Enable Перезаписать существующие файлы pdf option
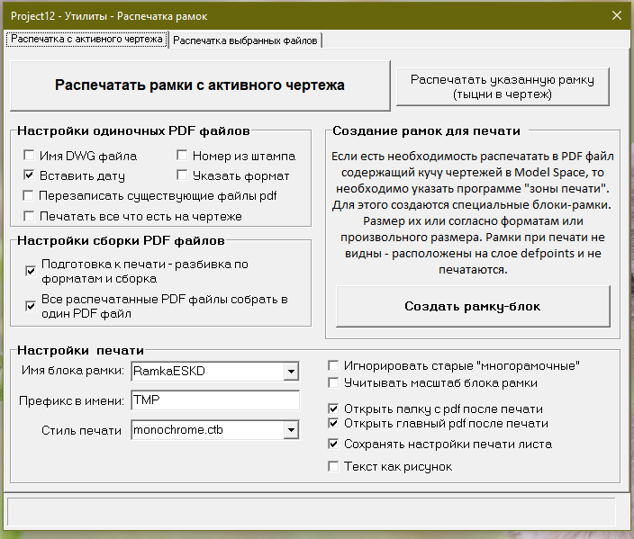Image resolution: width=634 pixels, height=539 pixels. coord(28,195)
